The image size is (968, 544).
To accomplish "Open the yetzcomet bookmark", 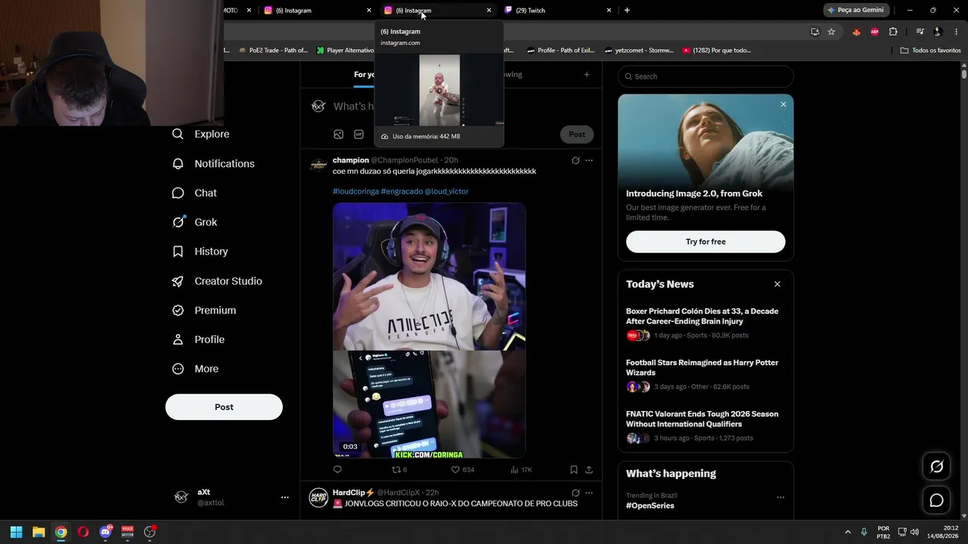I will point(639,51).
